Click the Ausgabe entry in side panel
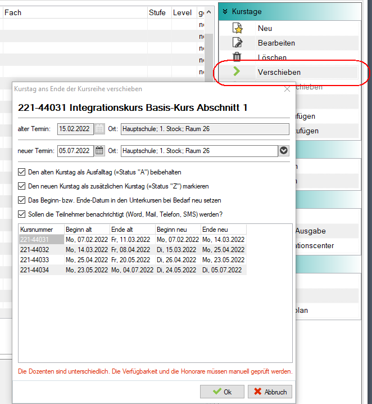This screenshot has height=404, width=372. (311, 231)
